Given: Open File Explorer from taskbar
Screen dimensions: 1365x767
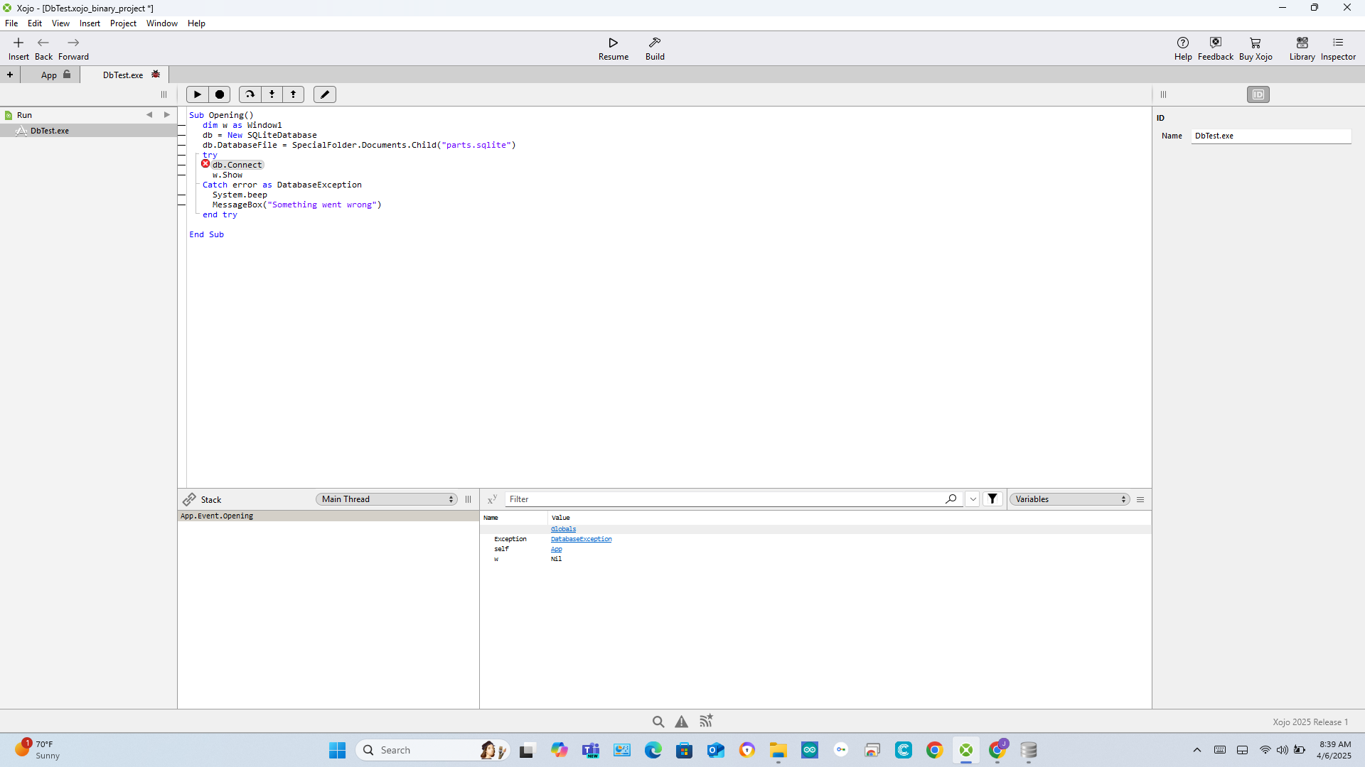Looking at the screenshot, I should [x=778, y=750].
